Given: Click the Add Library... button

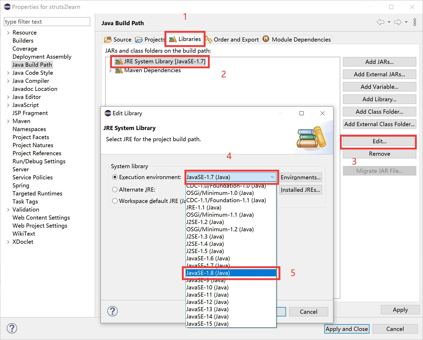Looking at the screenshot, I should click(379, 99).
